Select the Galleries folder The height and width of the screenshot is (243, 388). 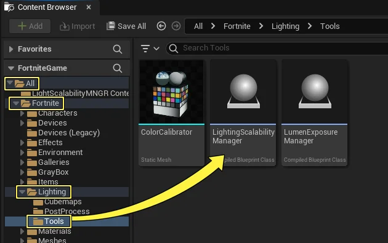point(48,162)
